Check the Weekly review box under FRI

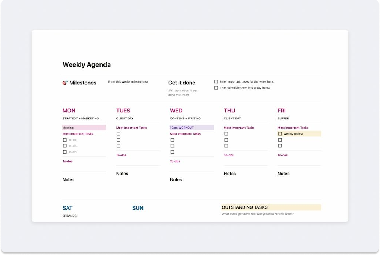click(x=280, y=134)
